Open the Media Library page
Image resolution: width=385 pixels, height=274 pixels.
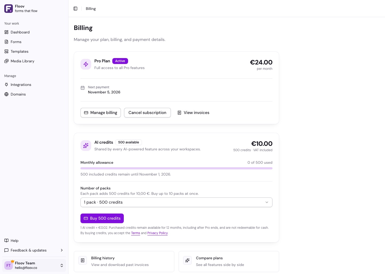[34, 61]
